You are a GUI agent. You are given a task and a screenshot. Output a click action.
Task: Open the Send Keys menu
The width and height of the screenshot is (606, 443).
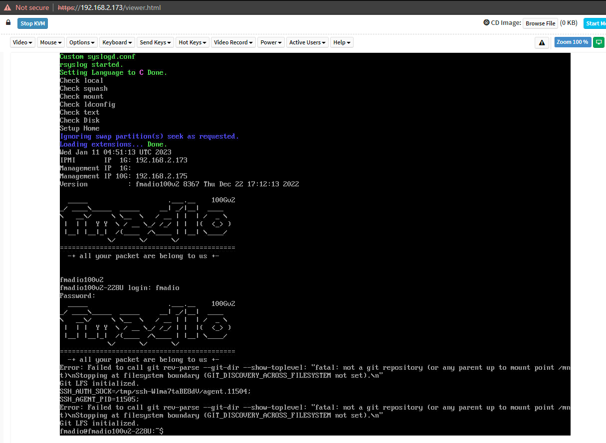(x=155, y=42)
